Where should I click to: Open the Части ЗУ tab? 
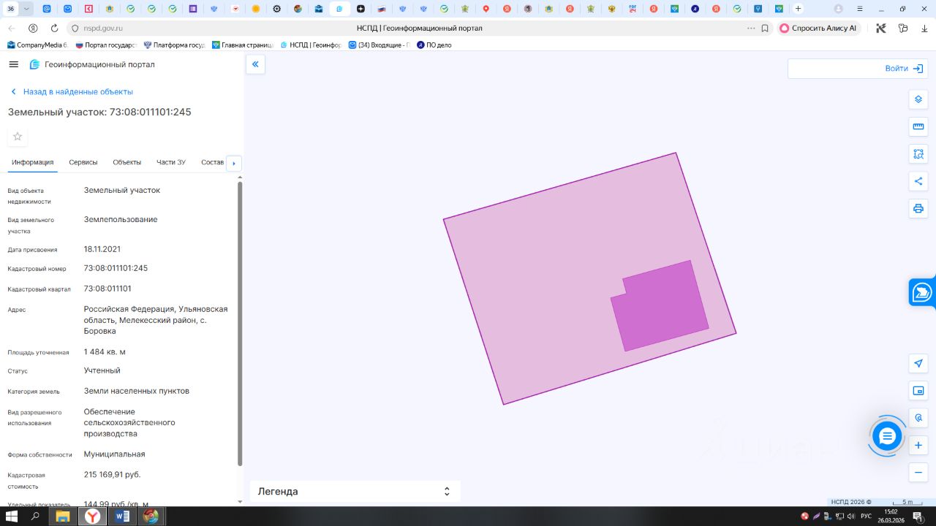point(170,162)
